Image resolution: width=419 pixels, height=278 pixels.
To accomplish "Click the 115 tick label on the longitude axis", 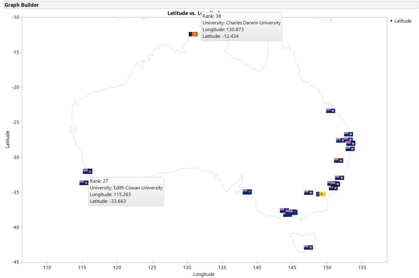I will (x=82, y=268).
